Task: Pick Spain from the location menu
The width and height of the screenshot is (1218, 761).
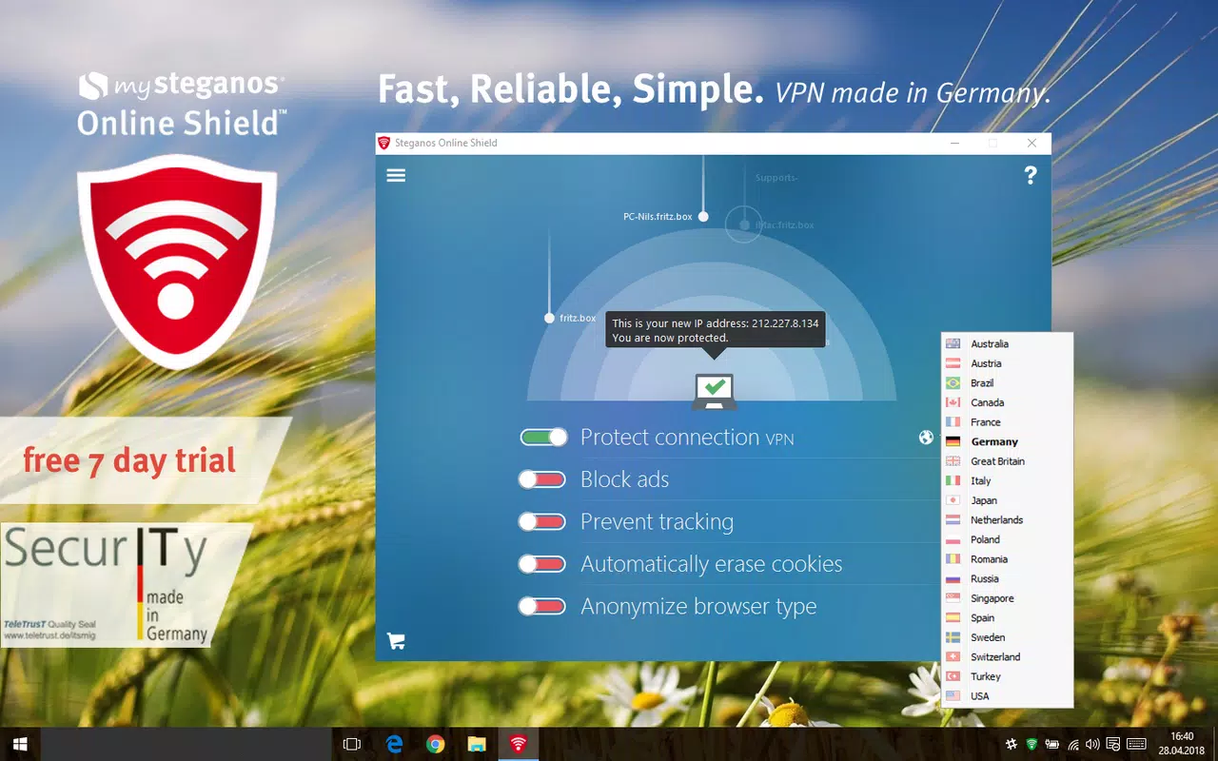Action: 1007,617
